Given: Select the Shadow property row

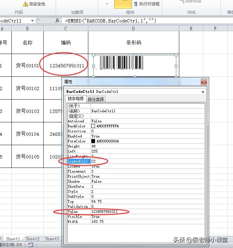Looking at the screenshot, I should click(x=136, y=181).
